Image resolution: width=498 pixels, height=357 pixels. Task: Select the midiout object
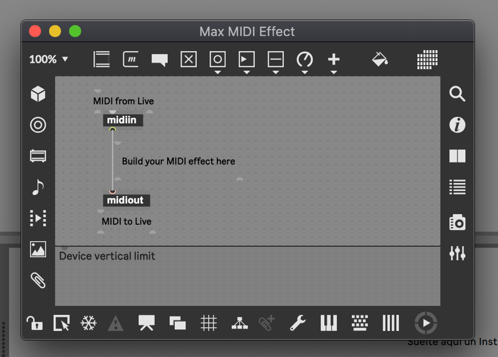[x=126, y=200]
